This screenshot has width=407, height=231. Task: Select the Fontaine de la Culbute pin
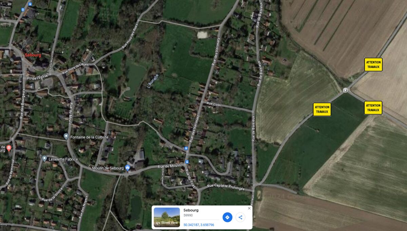[x=66, y=136]
